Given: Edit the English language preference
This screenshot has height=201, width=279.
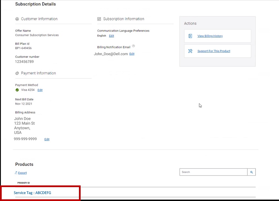Looking at the screenshot, I should (x=111, y=36).
